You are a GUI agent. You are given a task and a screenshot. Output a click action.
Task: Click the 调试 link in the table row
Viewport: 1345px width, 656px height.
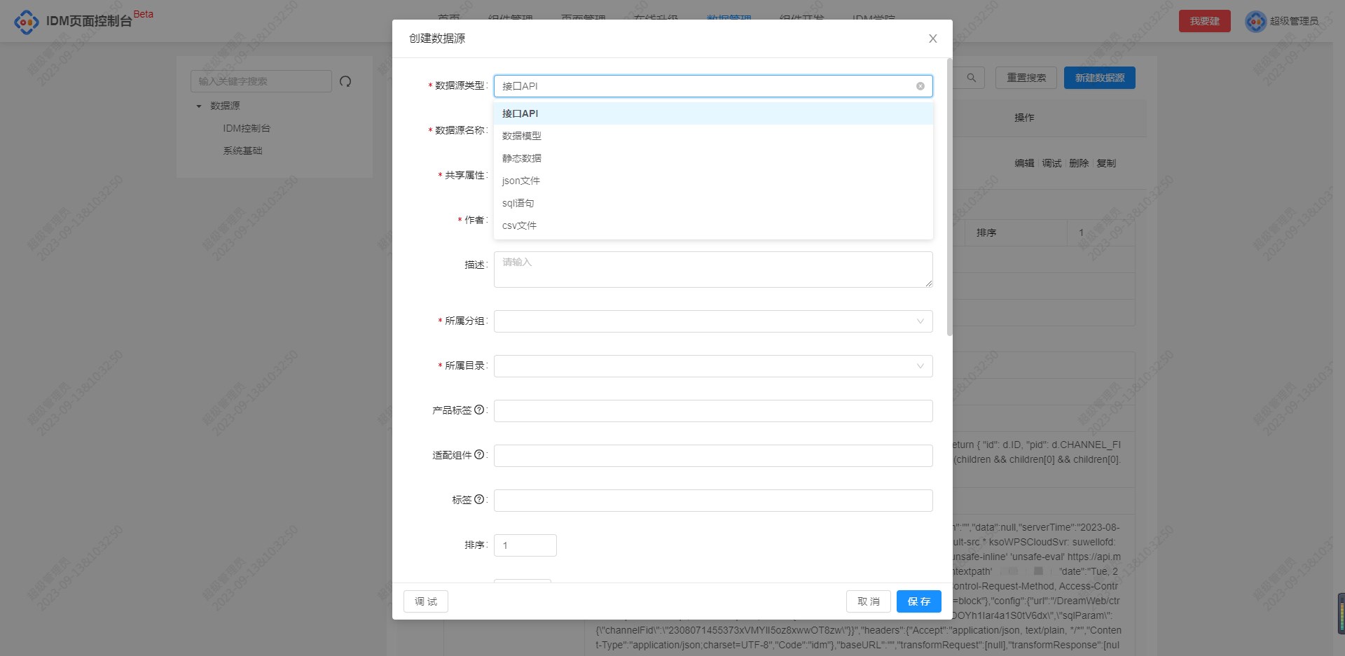(1051, 163)
